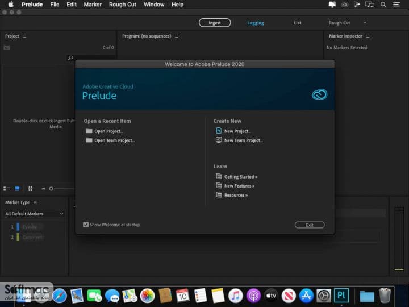Open the Help menu
This screenshot has width=409, height=307.
pos(178,5)
